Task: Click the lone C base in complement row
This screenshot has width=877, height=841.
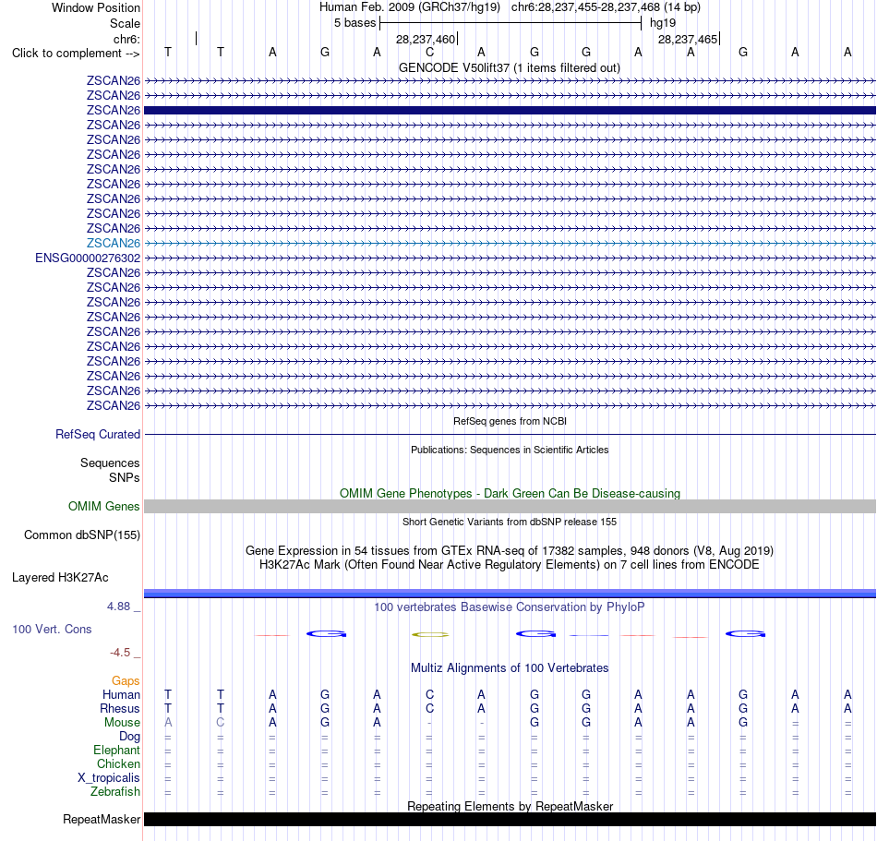Action: click(429, 52)
